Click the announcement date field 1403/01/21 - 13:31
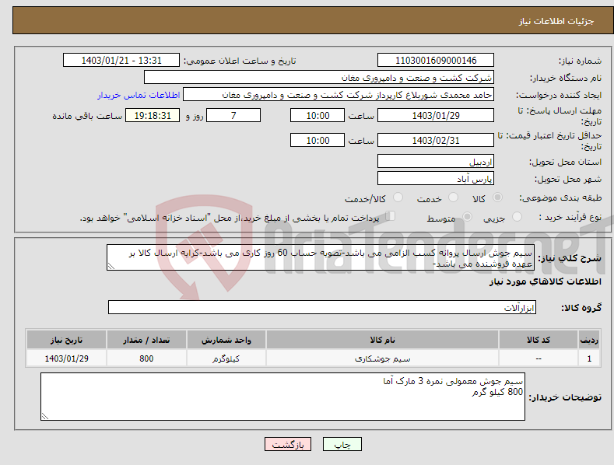The height and width of the screenshot is (465, 614). [121, 61]
